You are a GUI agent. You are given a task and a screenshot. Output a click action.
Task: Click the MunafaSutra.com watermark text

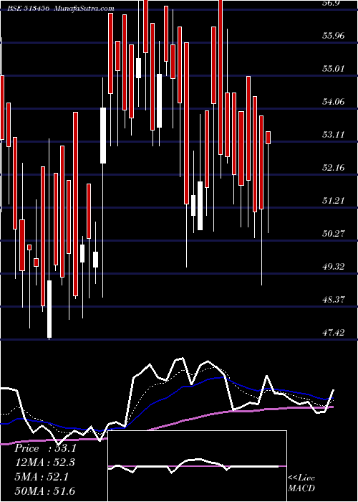[x=84, y=9]
